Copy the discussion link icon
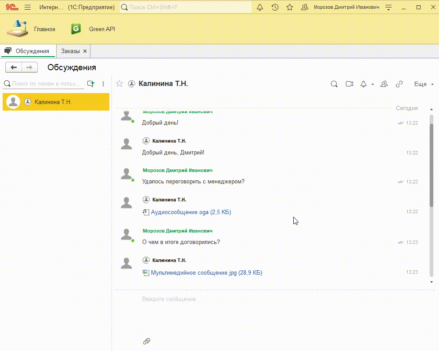 pyautogui.click(x=399, y=84)
